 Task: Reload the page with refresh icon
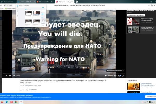[1, 5]
